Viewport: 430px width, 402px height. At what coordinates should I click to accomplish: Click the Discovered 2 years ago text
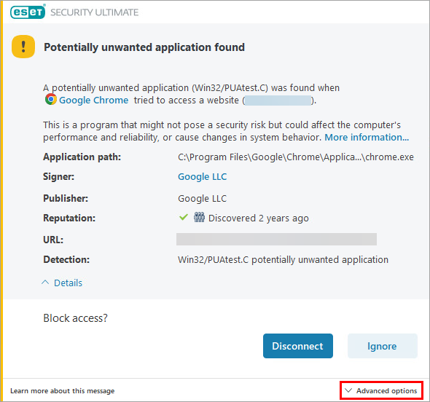point(259,218)
